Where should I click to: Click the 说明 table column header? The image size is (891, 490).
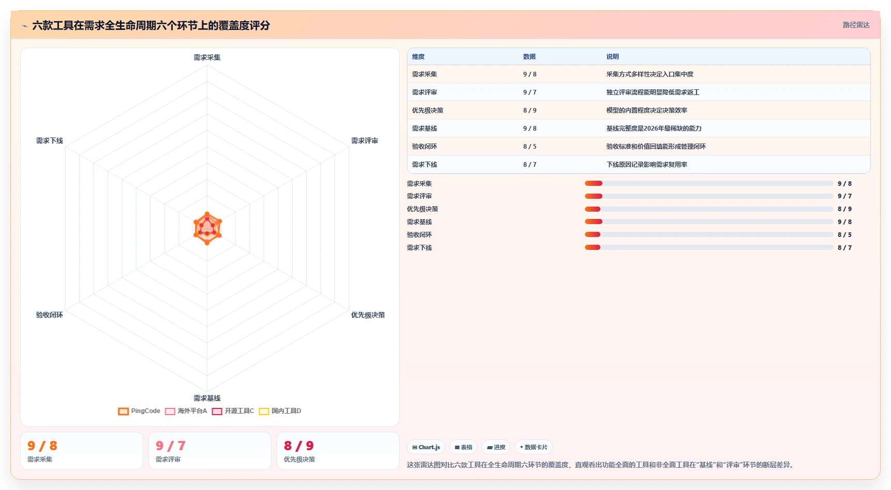612,57
